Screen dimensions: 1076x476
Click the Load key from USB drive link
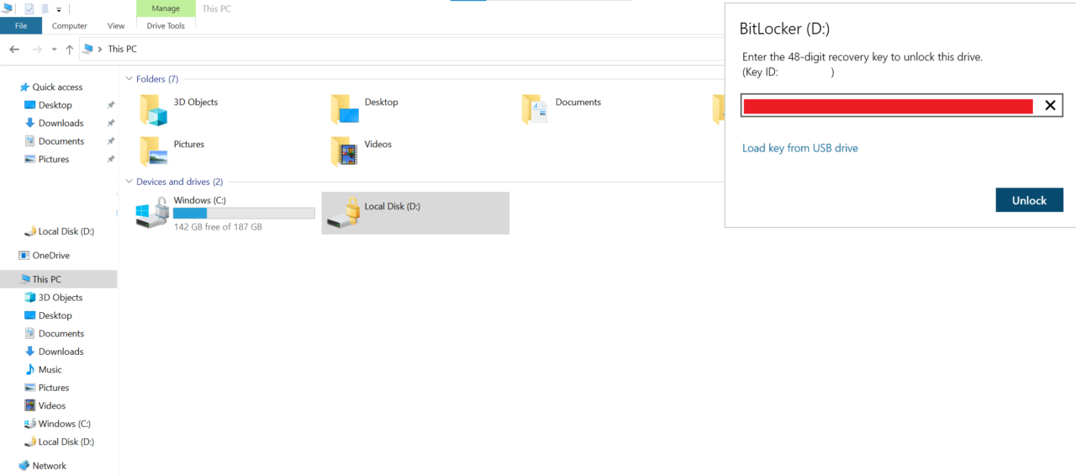point(800,148)
